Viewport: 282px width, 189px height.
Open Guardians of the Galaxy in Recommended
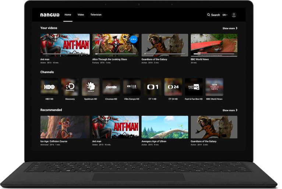[214, 127]
